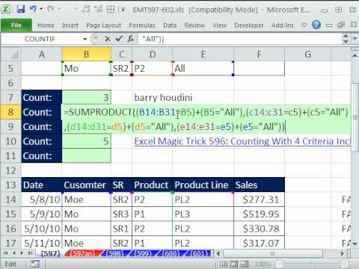
Task: Open the File tab
Action: (x=16, y=25)
